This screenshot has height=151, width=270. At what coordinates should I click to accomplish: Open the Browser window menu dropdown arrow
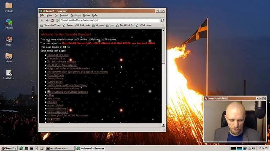[x=157, y=11]
